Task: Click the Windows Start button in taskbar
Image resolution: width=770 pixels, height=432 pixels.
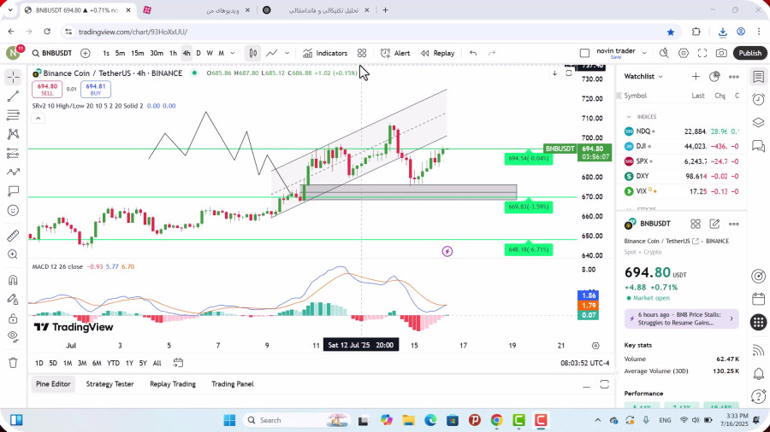Action: pyautogui.click(x=229, y=420)
